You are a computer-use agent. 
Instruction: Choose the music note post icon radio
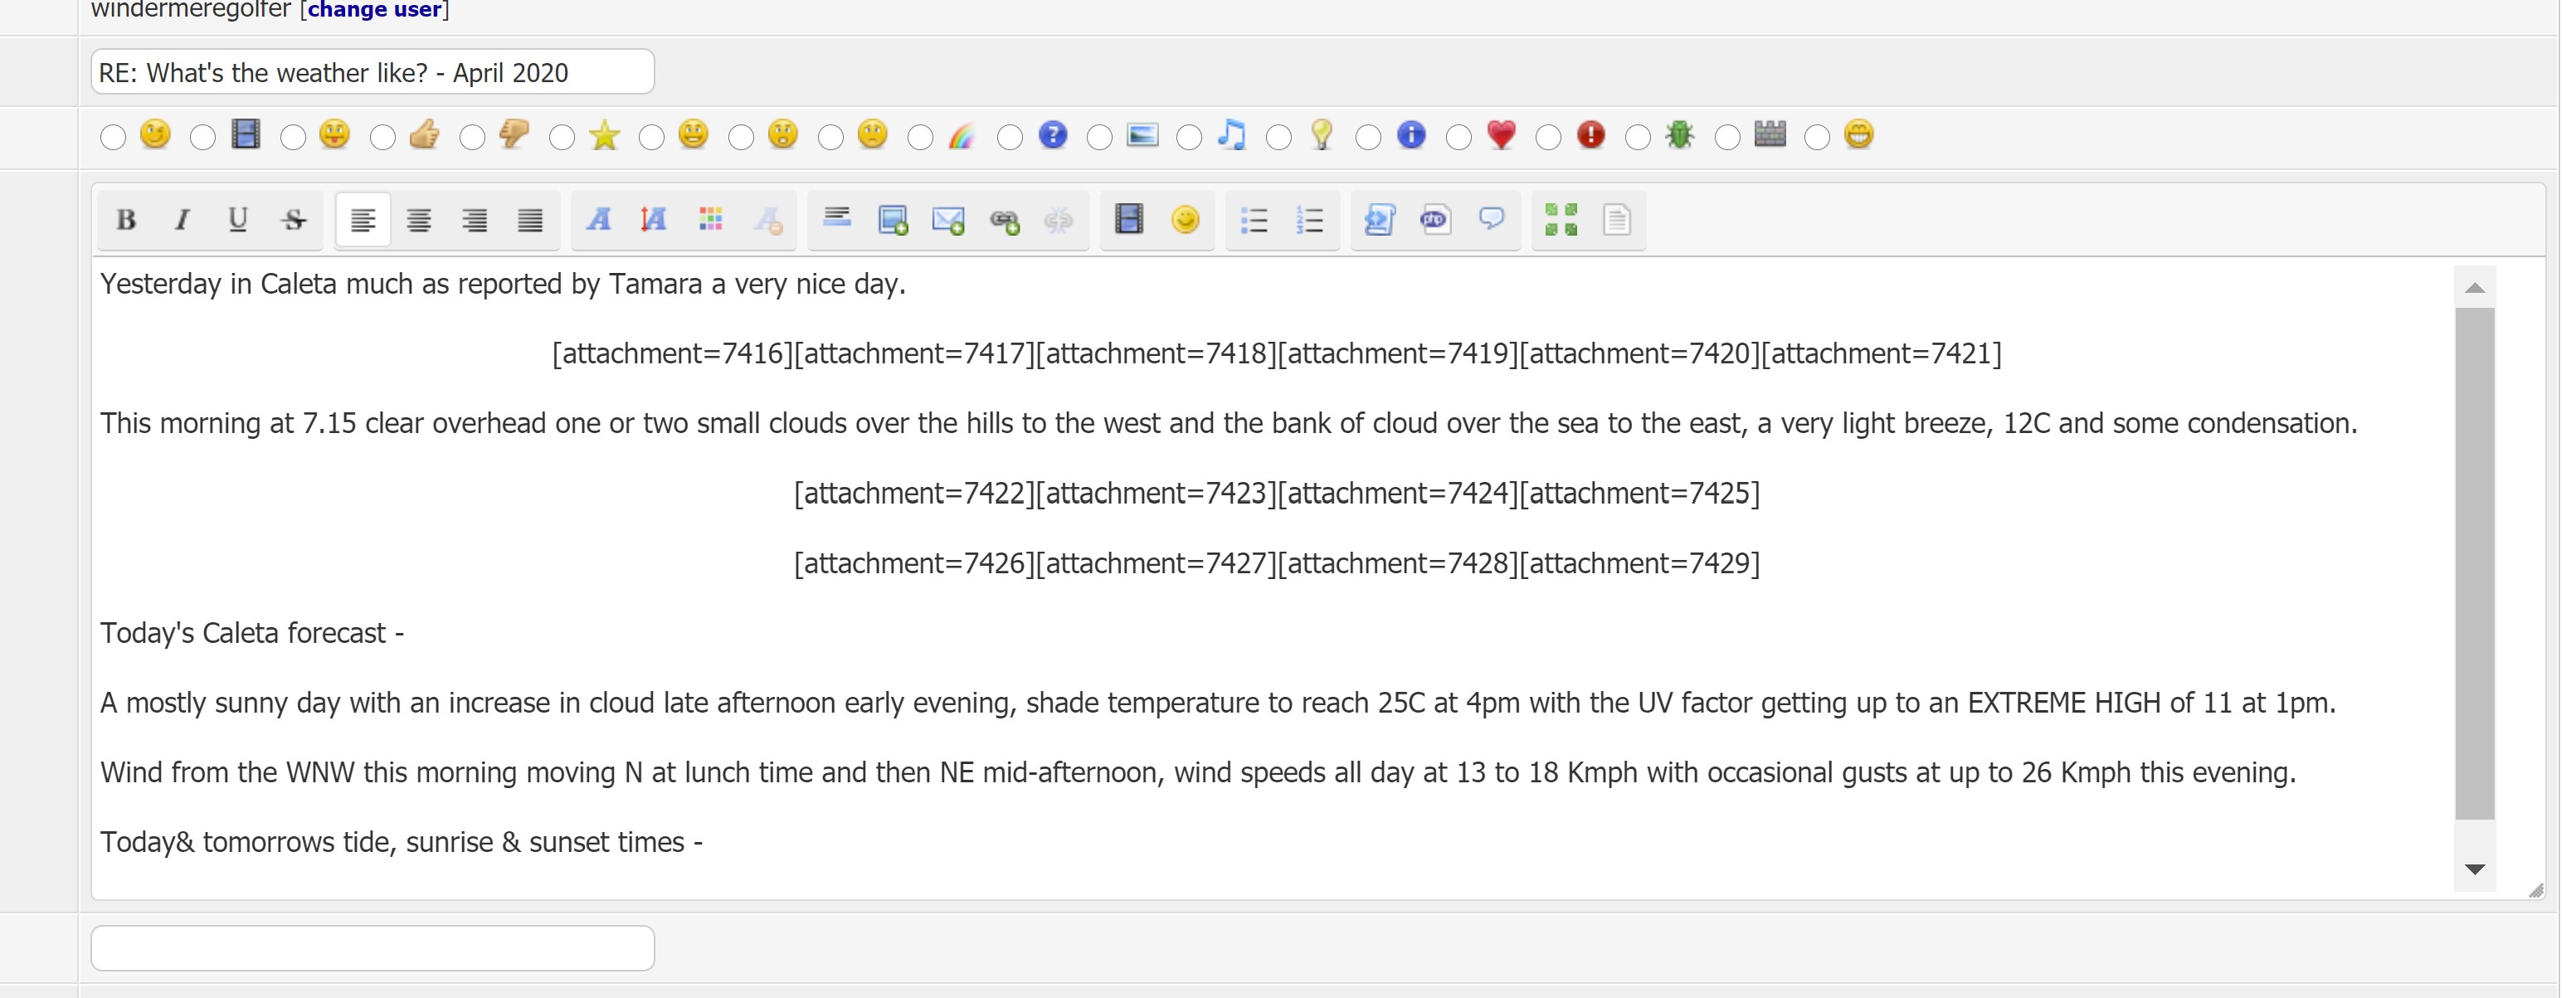1189,137
